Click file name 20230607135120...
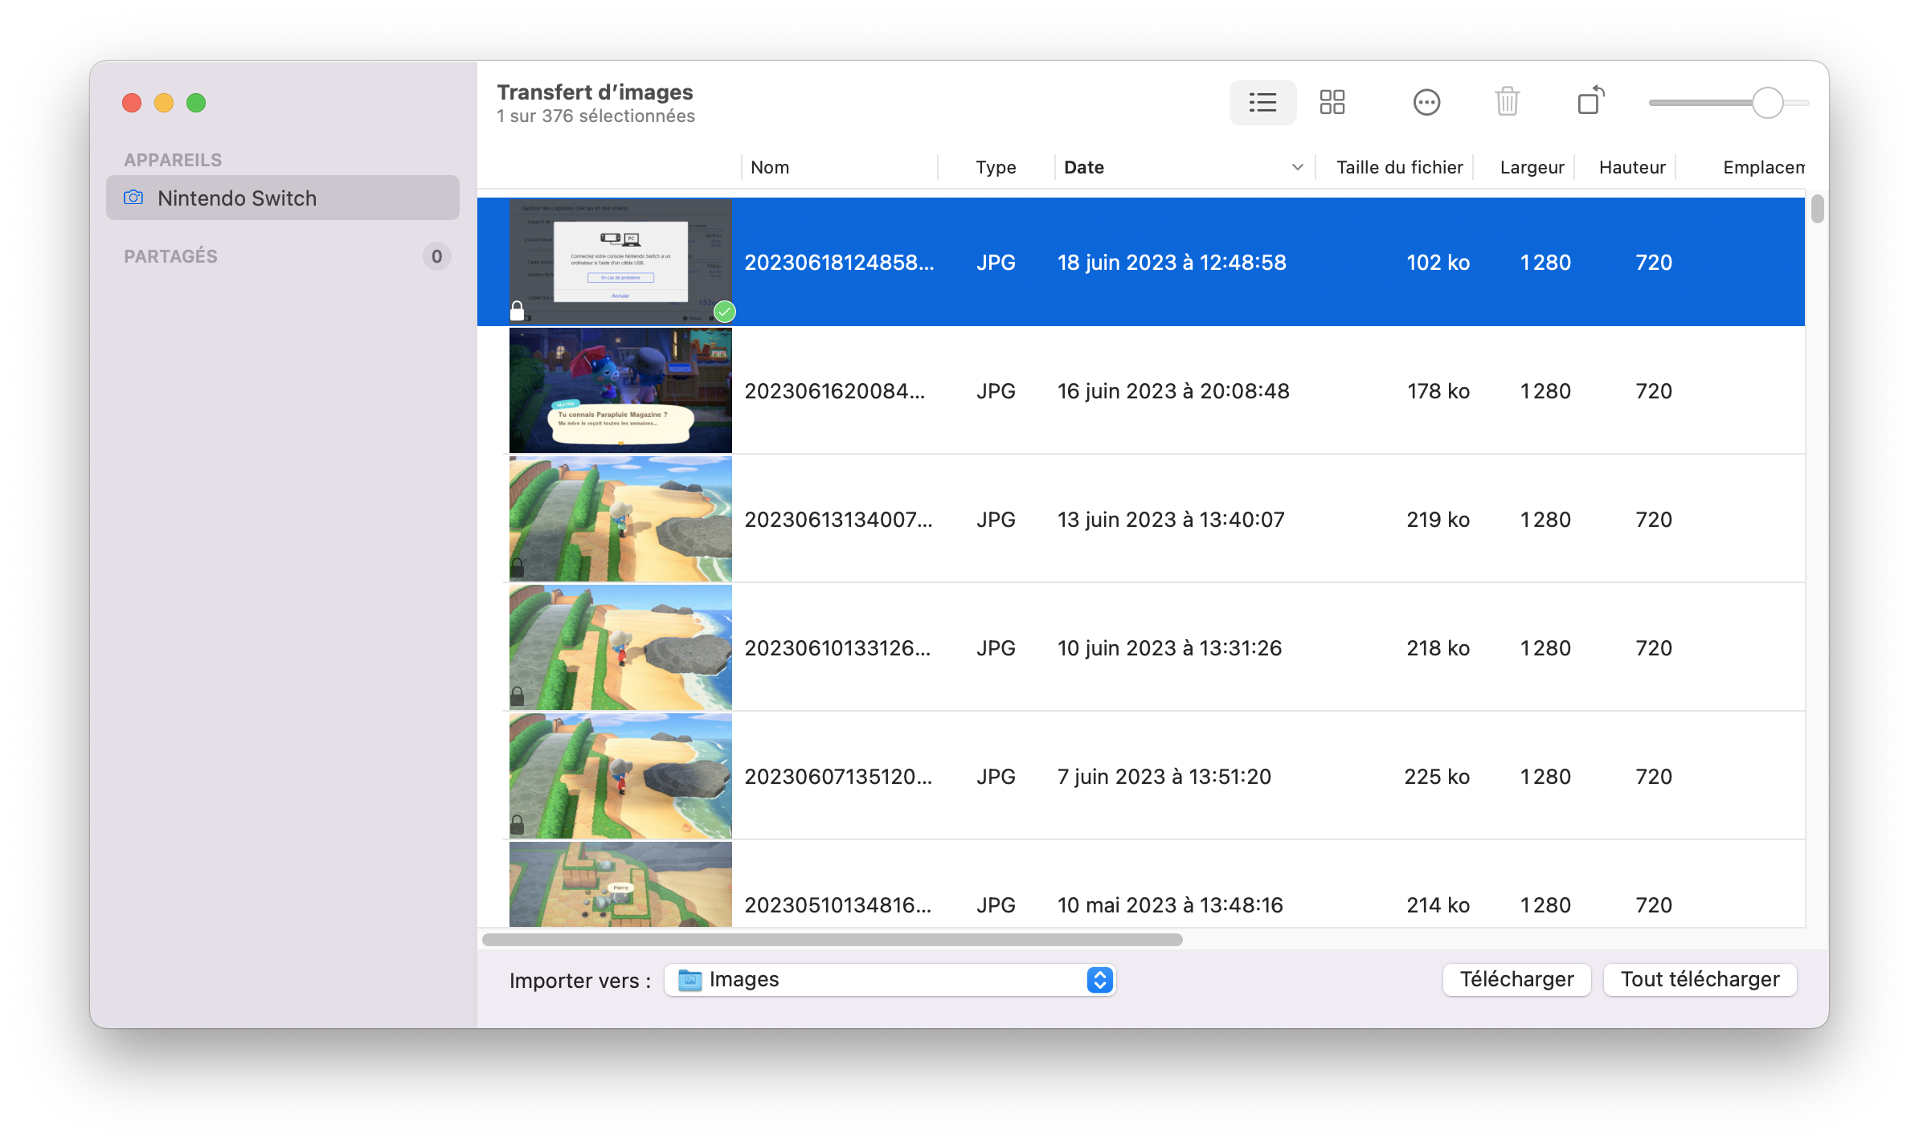The width and height of the screenshot is (1919, 1147). [838, 777]
